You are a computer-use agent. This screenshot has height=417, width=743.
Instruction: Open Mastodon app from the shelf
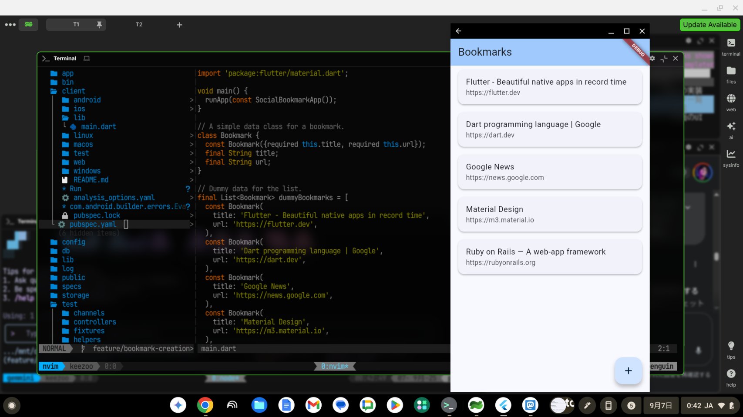click(531, 405)
